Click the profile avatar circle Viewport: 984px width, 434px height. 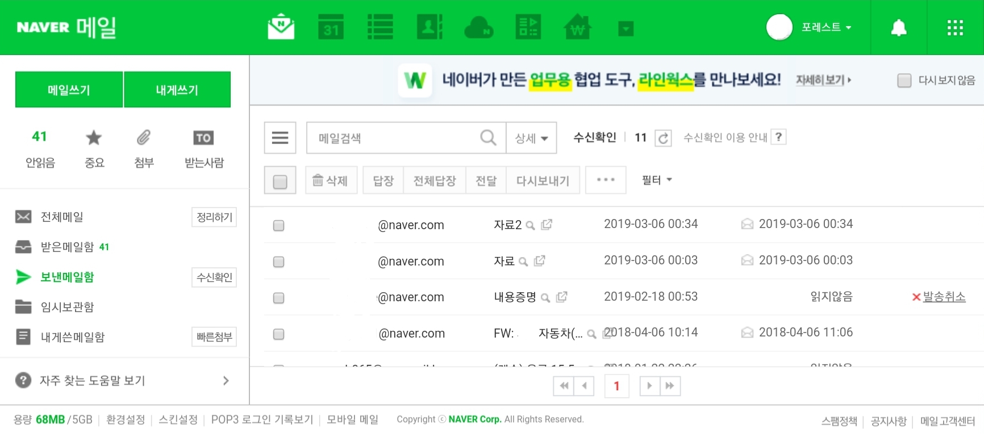pyautogui.click(x=779, y=27)
